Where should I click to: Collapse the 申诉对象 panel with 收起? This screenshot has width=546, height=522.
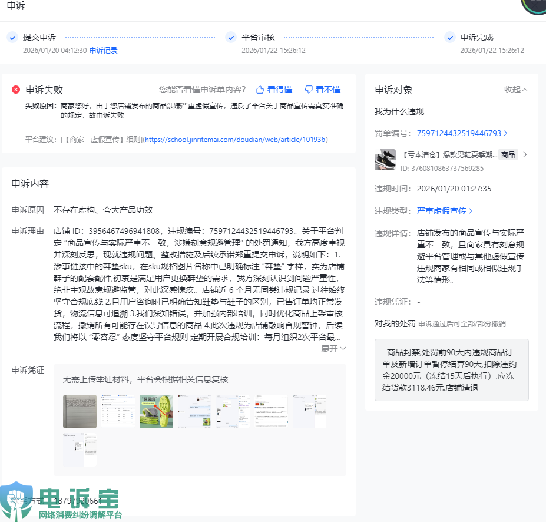(x=516, y=90)
